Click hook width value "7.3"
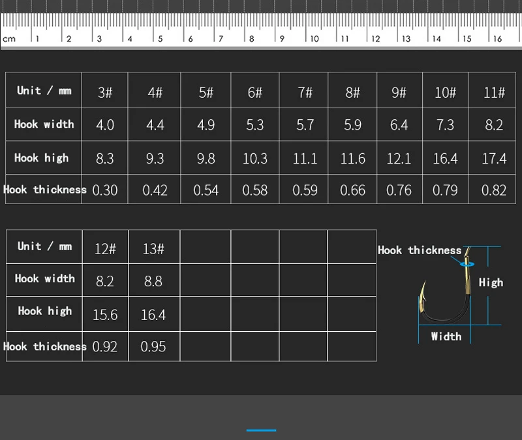Screen dimensions: 522x440 [x=445, y=125]
